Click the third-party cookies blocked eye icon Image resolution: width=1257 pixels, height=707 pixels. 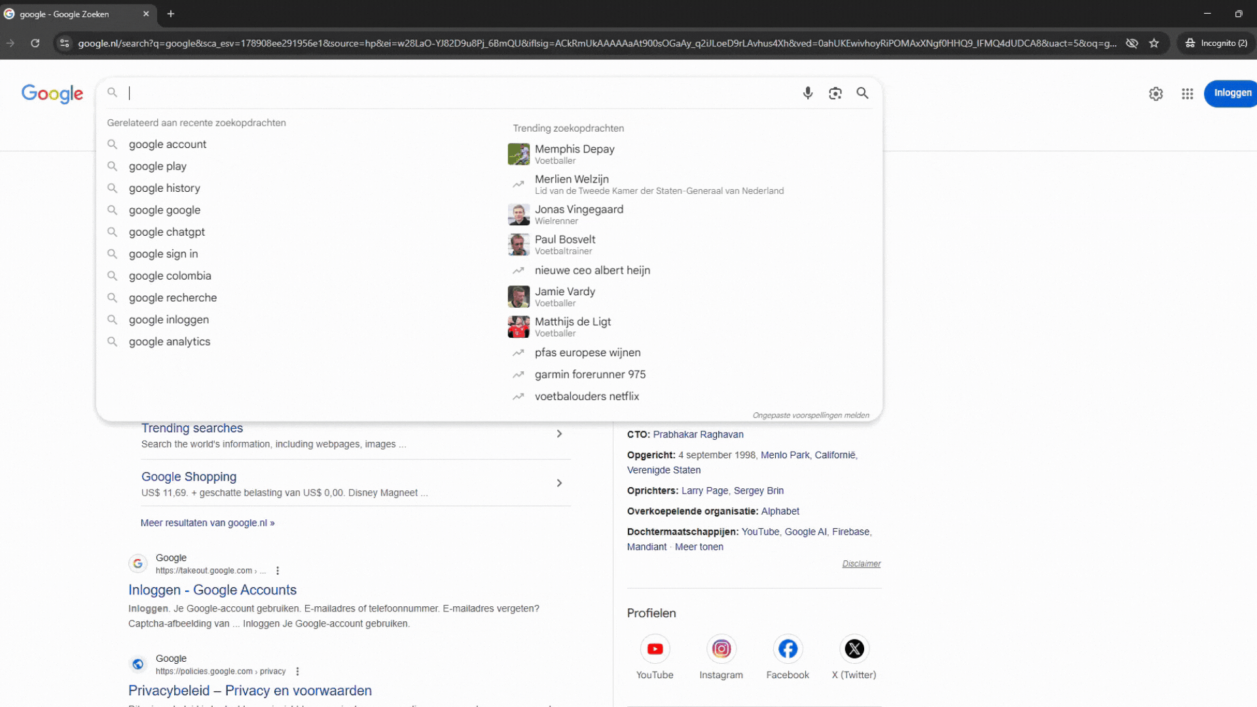click(1131, 43)
